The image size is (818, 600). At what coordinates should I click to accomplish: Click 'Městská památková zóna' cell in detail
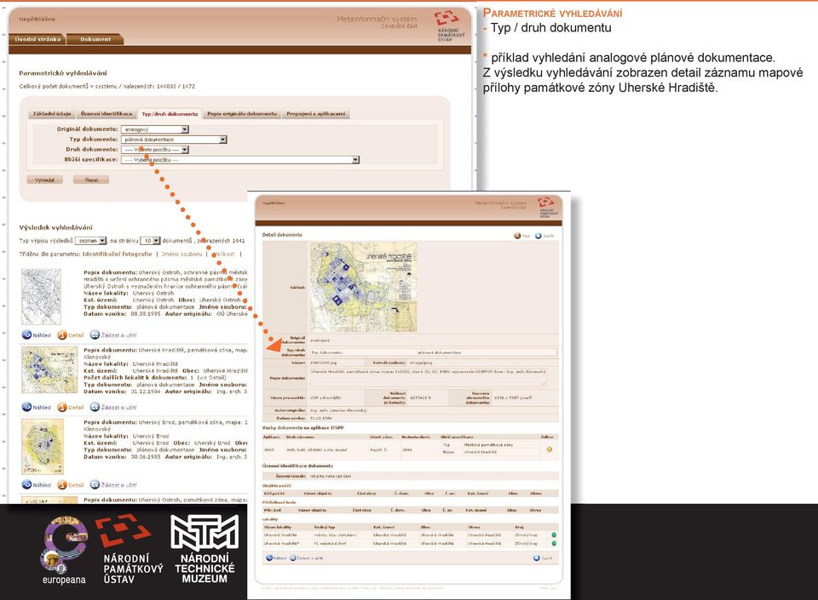488,445
